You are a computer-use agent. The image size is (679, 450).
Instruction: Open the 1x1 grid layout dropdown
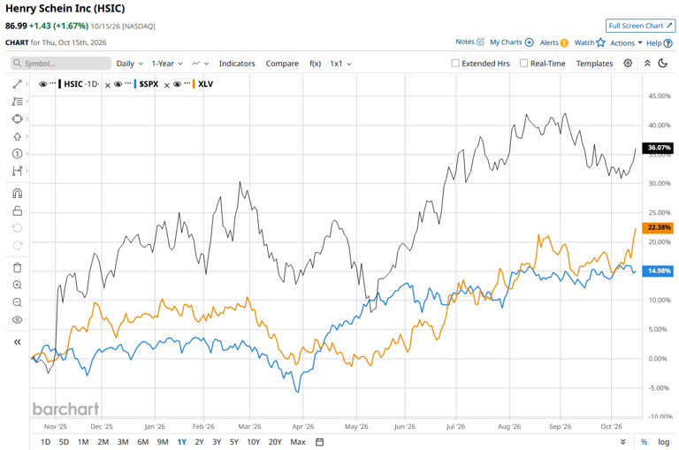[340, 64]
